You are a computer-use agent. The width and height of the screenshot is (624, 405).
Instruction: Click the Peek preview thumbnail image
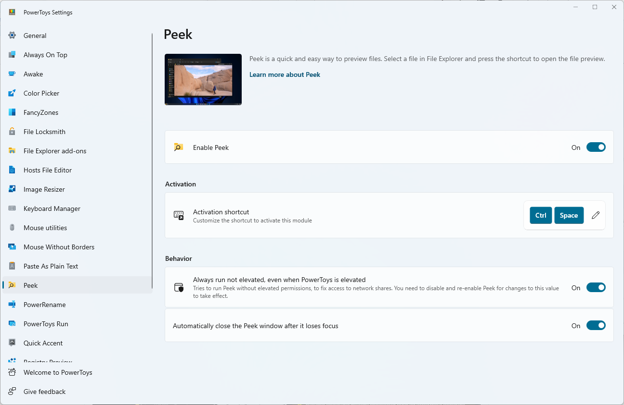[x=203, y=79]
